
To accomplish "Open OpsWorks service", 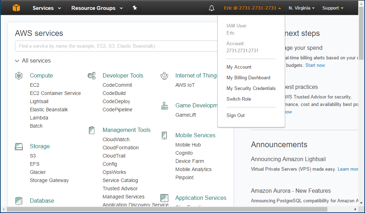I will 114,172.
